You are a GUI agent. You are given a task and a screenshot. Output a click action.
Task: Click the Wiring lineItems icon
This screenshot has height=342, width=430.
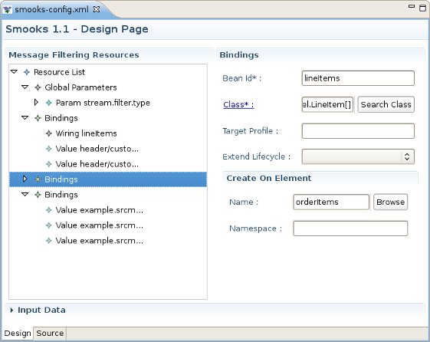click(x=48, y=133)
